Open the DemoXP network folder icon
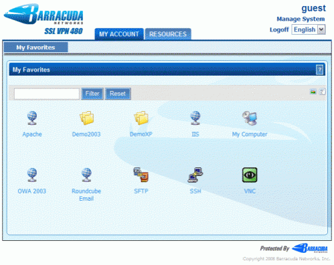 pos(141,118)
